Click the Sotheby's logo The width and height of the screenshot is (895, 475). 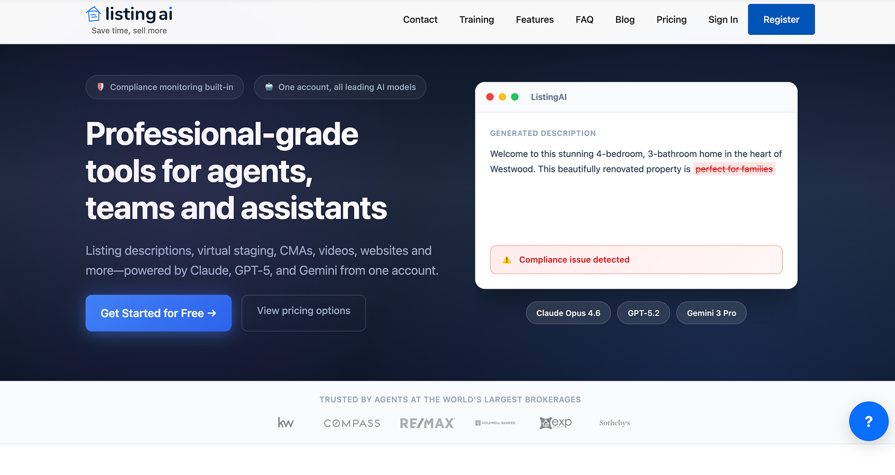tap(615, 423)
